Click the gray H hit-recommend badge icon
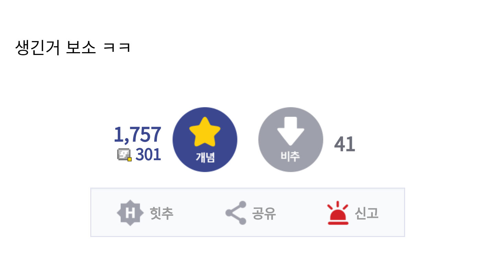Viewport: 494px width, 260px height. tap(130, 213)
